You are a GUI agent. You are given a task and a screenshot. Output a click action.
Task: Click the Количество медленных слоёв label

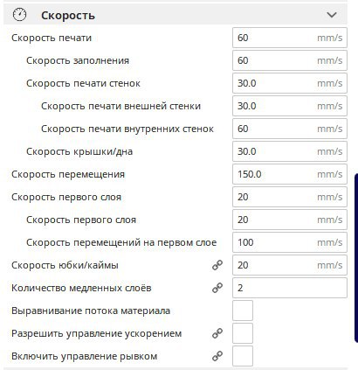(x=81, y=288)
